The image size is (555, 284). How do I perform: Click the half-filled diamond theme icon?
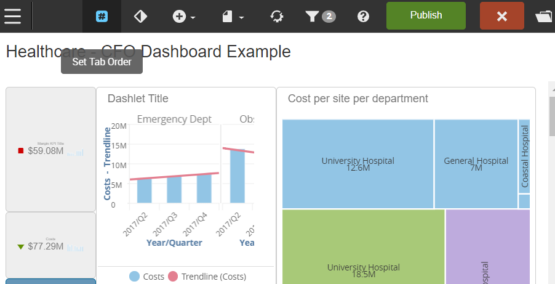[140, 16]
